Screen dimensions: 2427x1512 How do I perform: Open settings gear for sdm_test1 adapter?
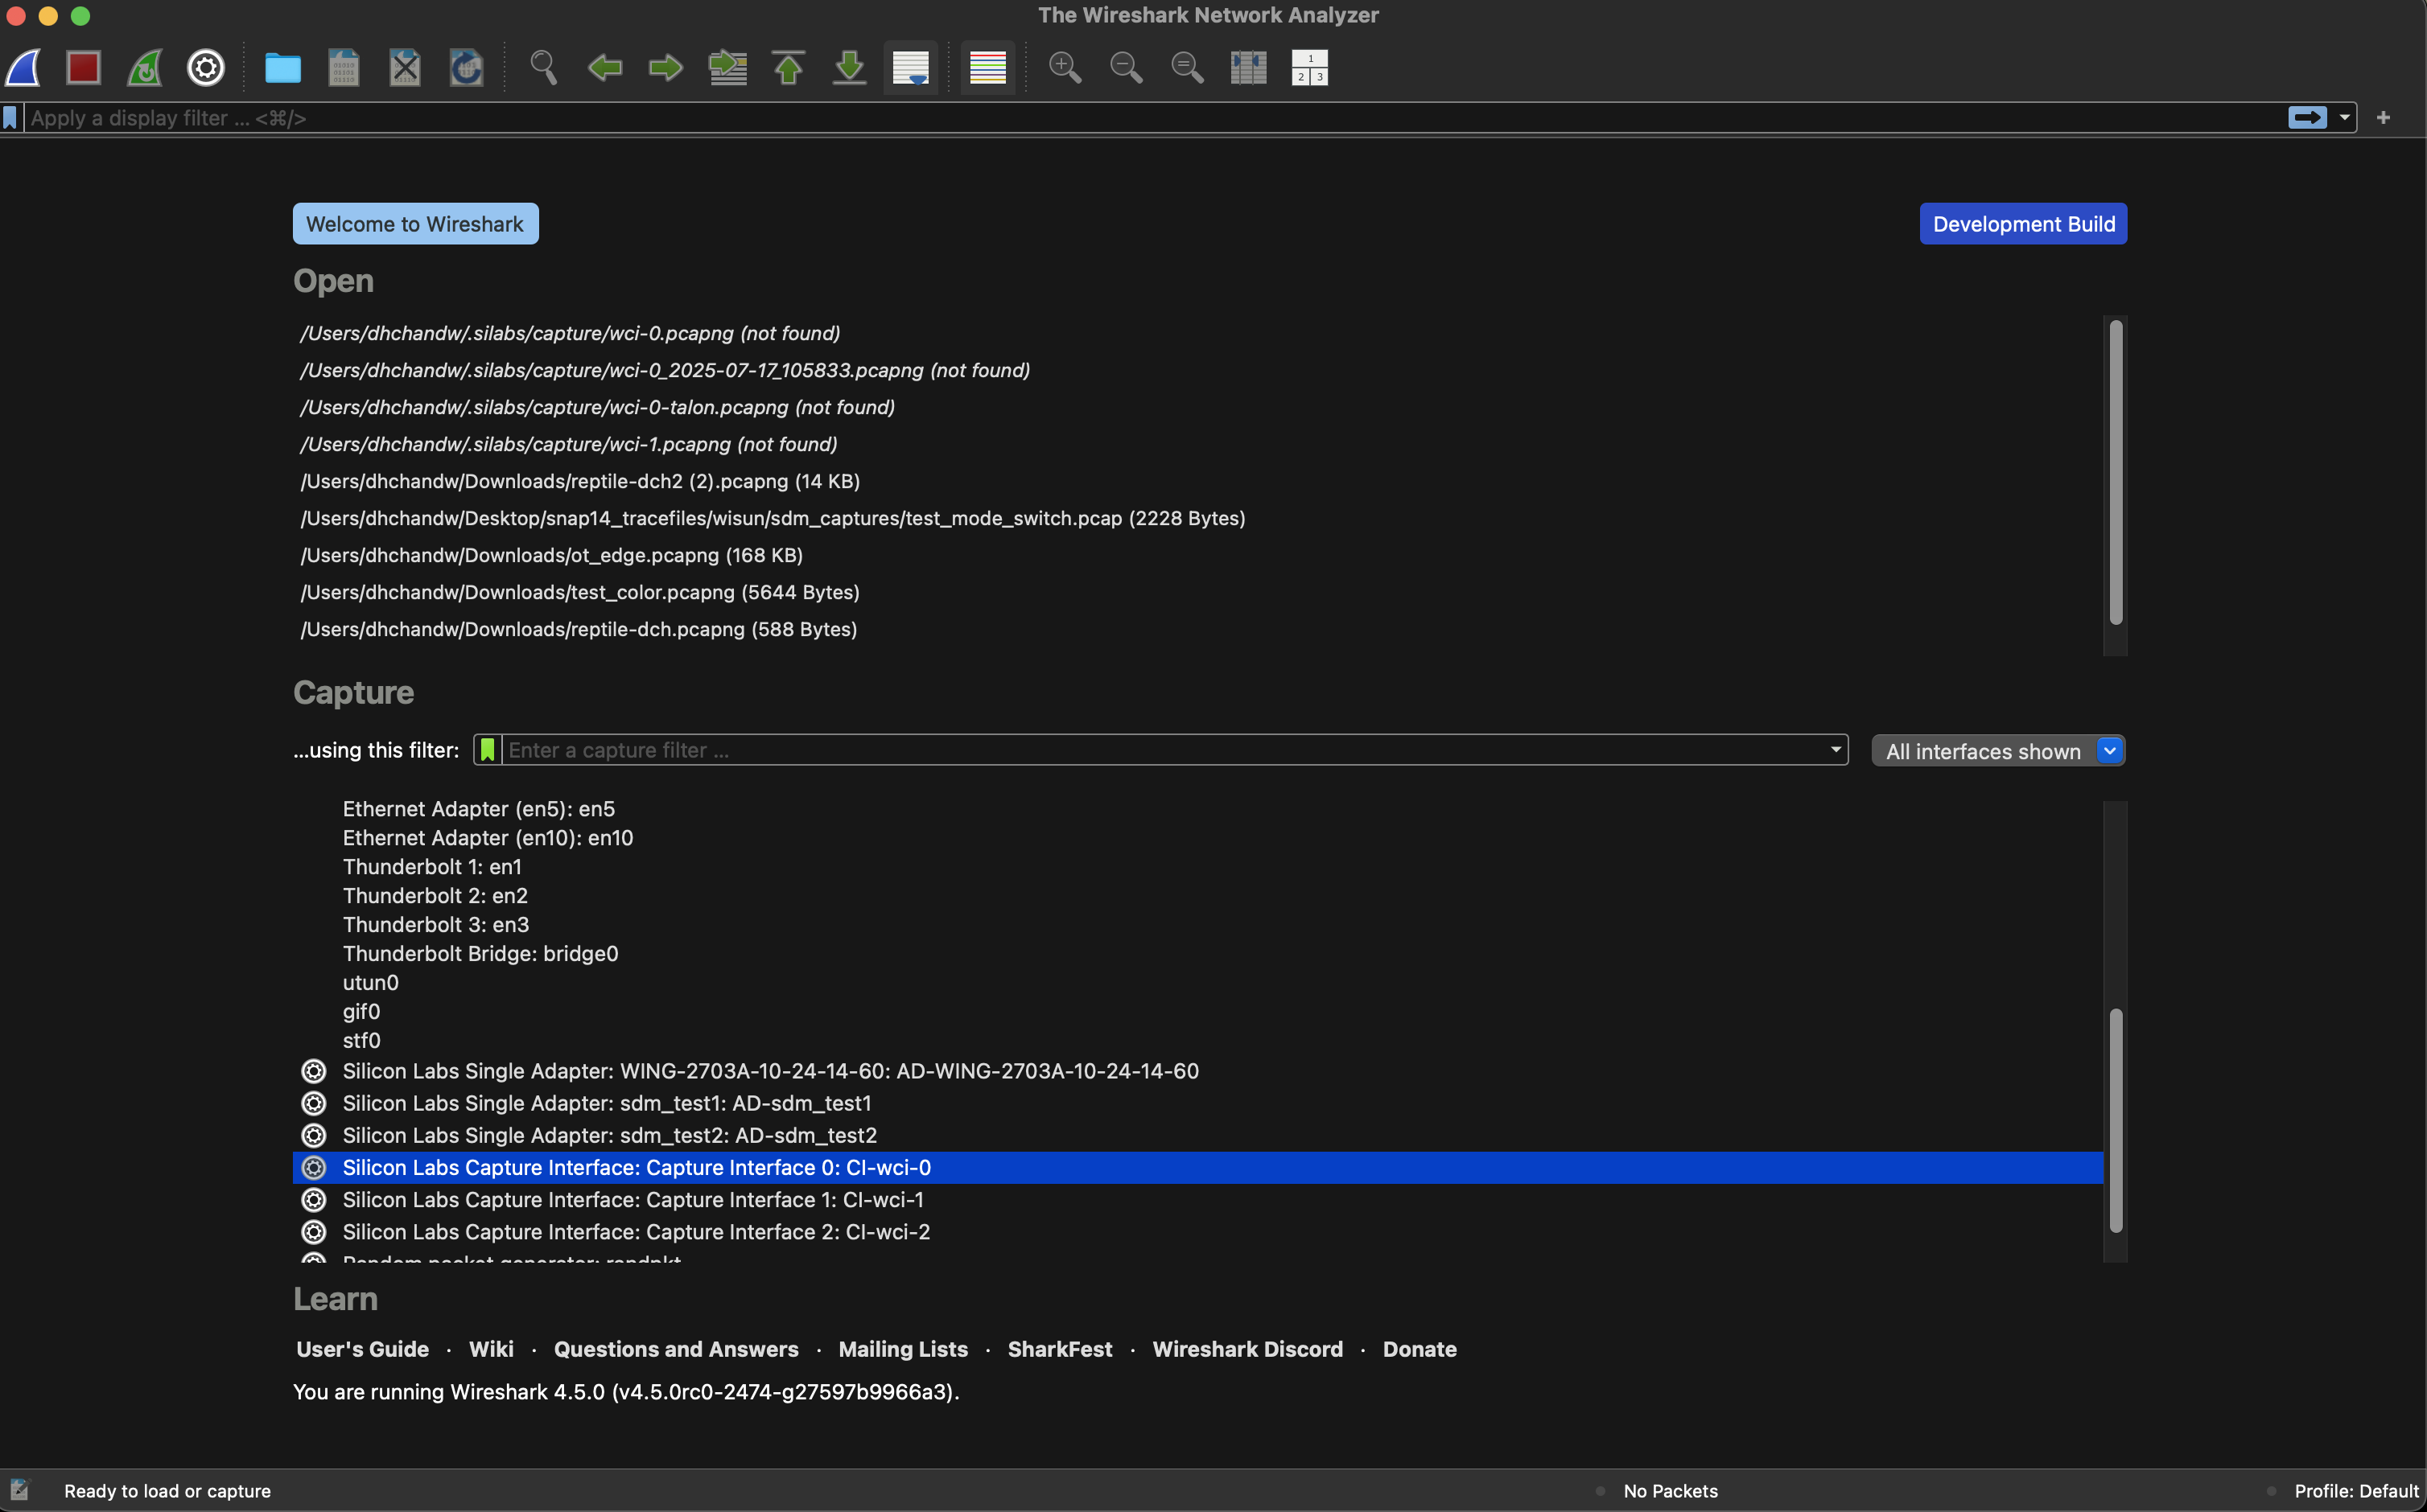[x=314, y=1103]
